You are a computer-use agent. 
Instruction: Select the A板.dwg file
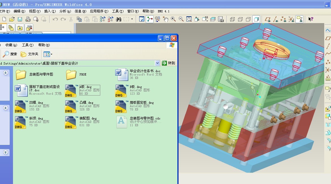(82, 90)
